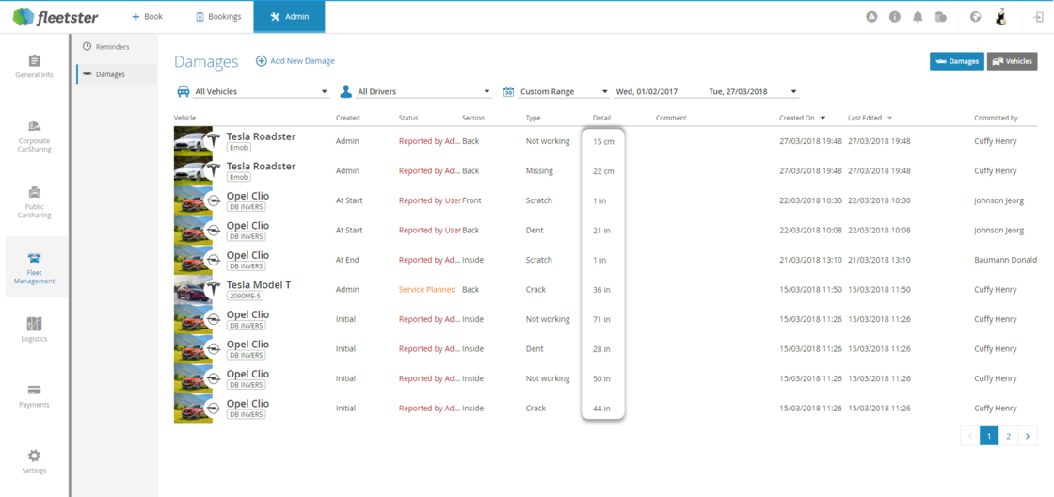The width and height of the screenshot is (1054, 497).
Task: Click the Committed by column header
Action: click(x=997, y=118)
